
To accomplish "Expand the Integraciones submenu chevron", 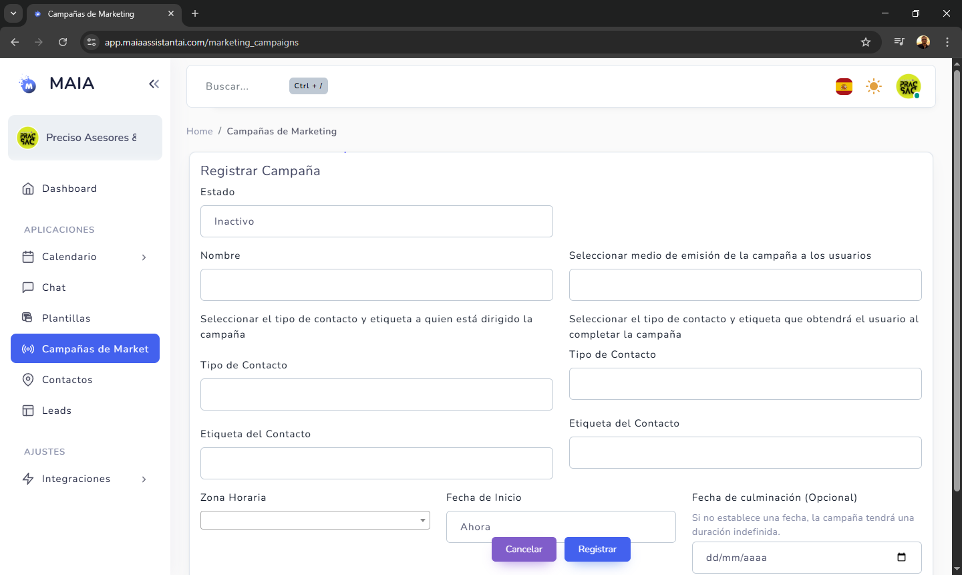I will 144,479.
